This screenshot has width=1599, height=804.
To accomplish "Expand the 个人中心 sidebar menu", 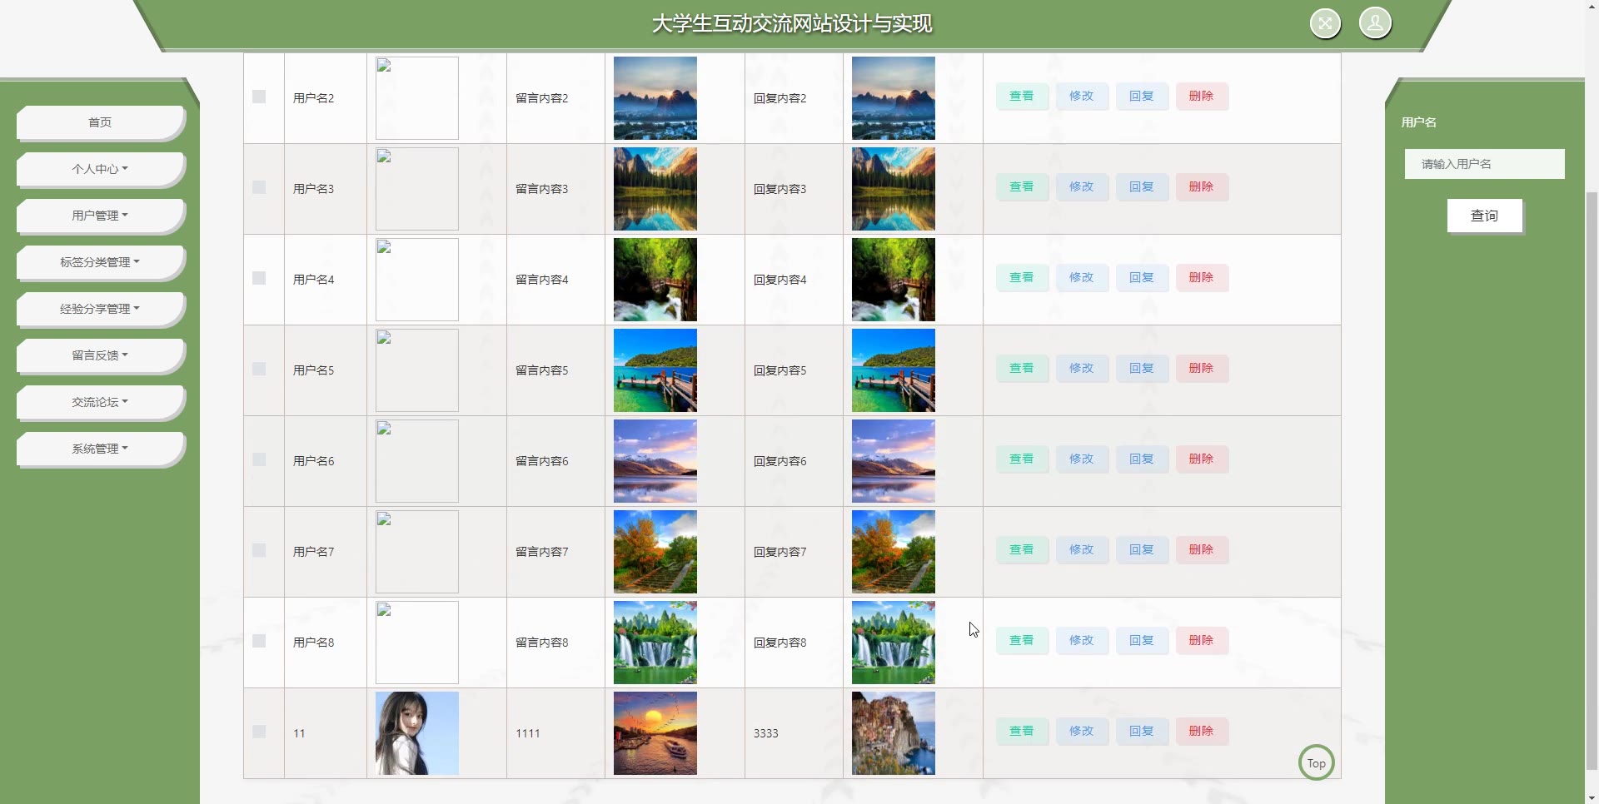I will 100,169.
